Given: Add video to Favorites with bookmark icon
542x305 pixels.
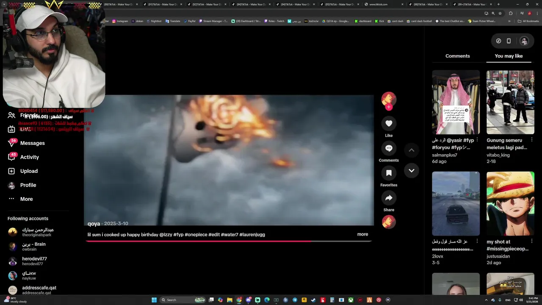Looking at the screenshot, I should 389,173.
